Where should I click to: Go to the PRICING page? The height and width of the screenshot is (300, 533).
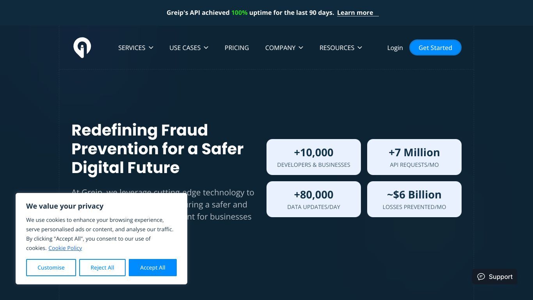(x=236, y=48)
